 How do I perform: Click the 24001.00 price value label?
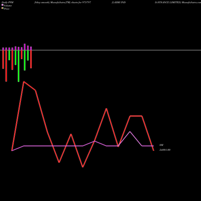point(165,150)
